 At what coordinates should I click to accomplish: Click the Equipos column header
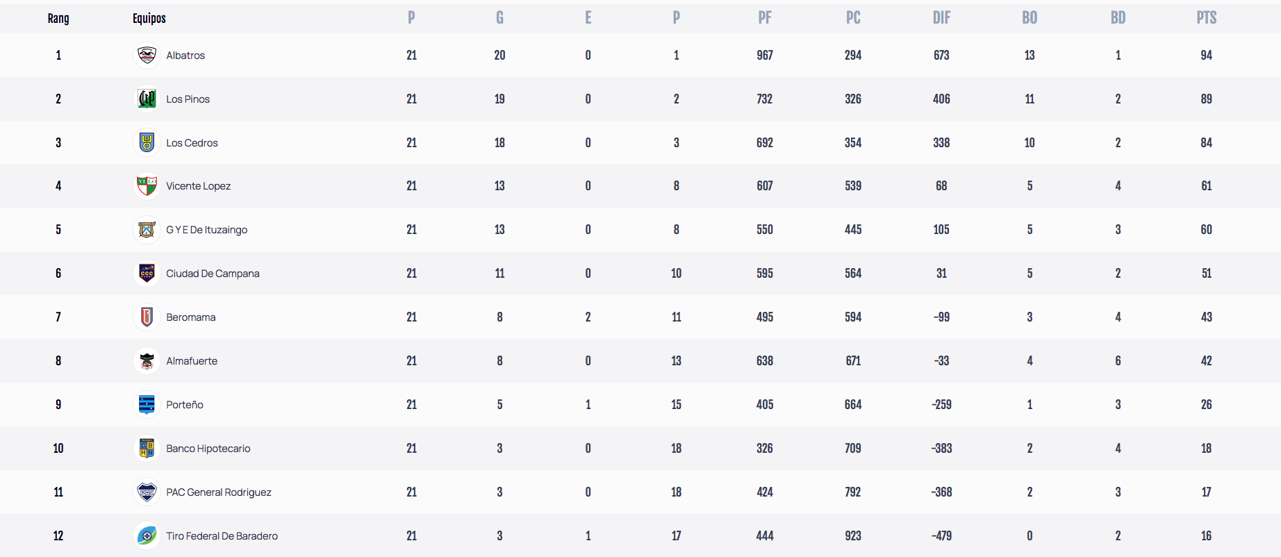(149, 19)
